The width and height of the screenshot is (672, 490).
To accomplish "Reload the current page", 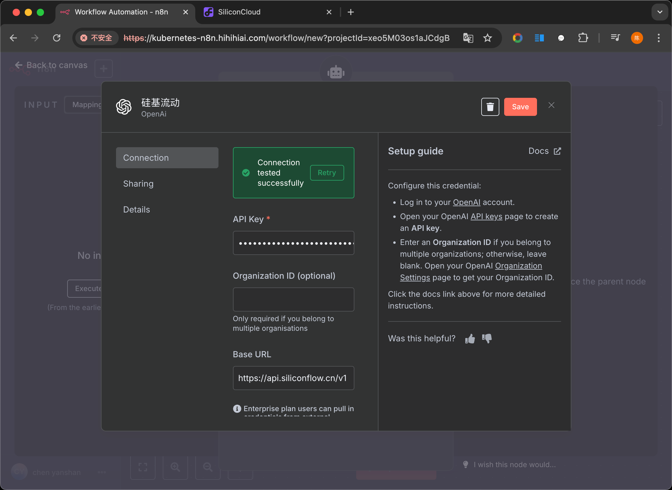I will click(57, 38).
